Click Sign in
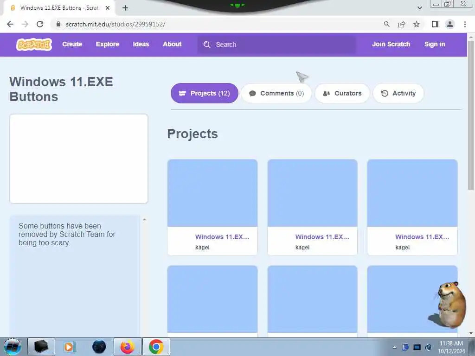Image resolution: width=475 pixels, height=356 pixels. pyautogui.click(x=435, y=44)
